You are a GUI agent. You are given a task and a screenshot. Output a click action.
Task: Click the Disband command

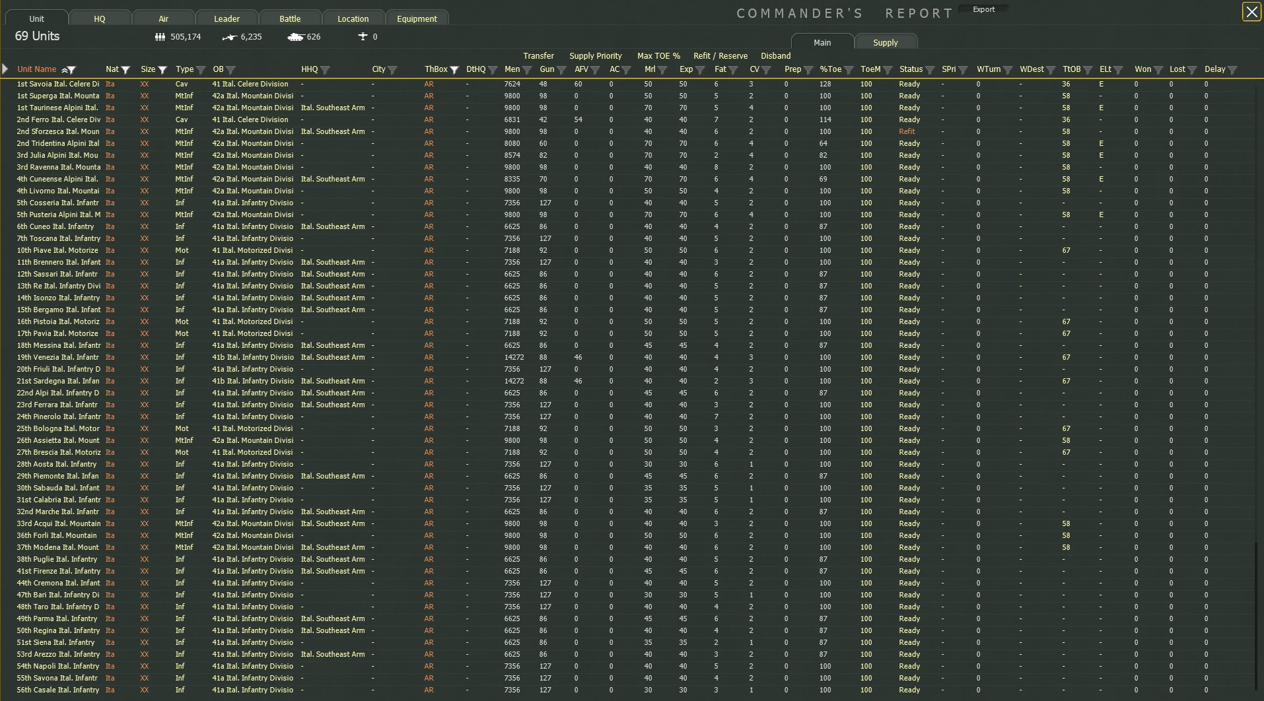click(775, 56)
